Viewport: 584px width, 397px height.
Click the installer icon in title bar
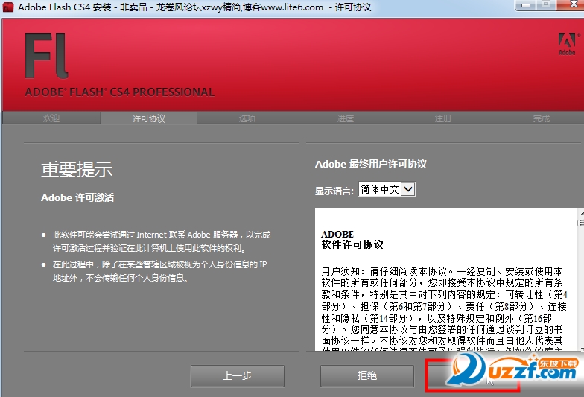click(7, 7)
